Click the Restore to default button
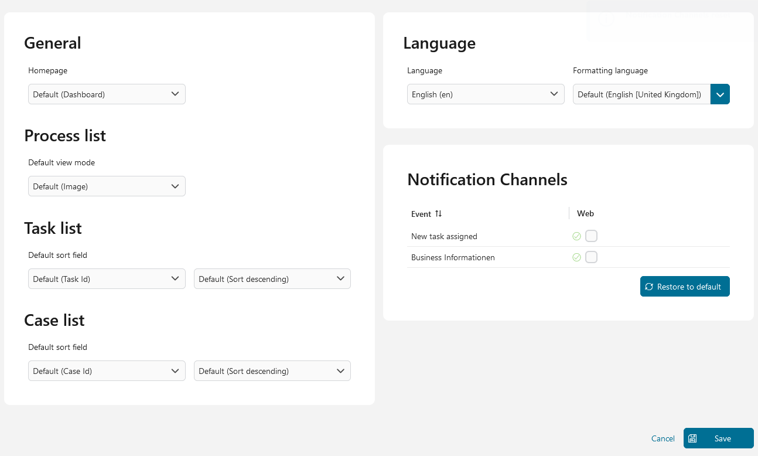Image resolution: width=758 pixels, height=456 pixels. coord(685,287)
